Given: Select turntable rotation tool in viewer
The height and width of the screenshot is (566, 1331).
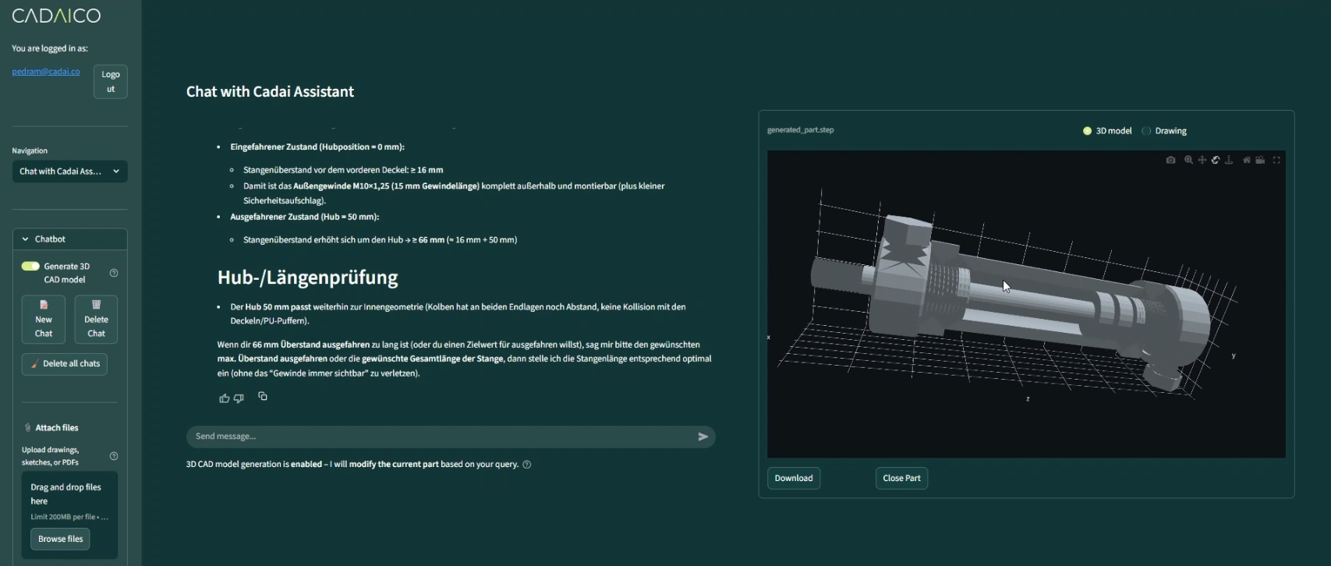Looking at the screenshot, I should coord(1229,160).
